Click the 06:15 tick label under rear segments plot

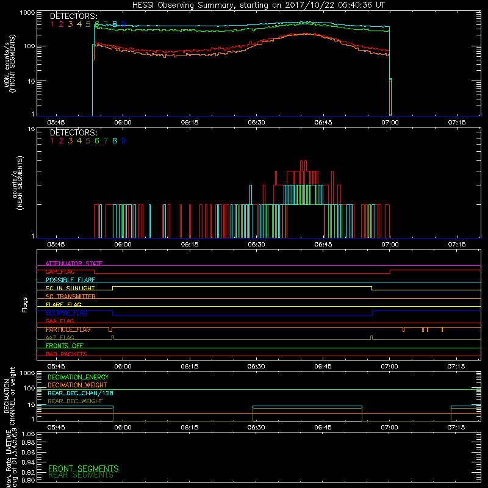190,245
